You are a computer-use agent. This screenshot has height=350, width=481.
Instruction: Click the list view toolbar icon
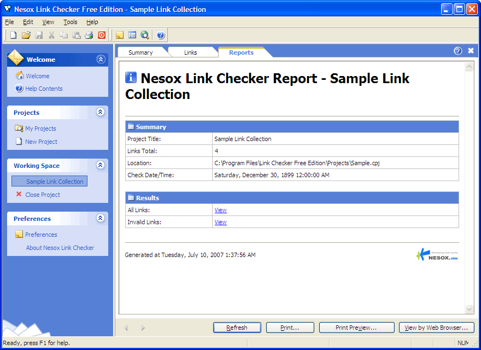[132, 35]
